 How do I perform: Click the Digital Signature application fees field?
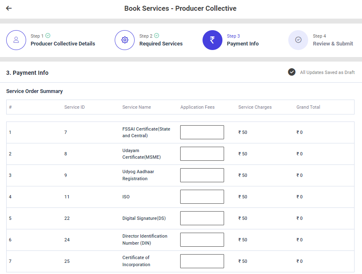pyautogui.click(x=202, y=218)
